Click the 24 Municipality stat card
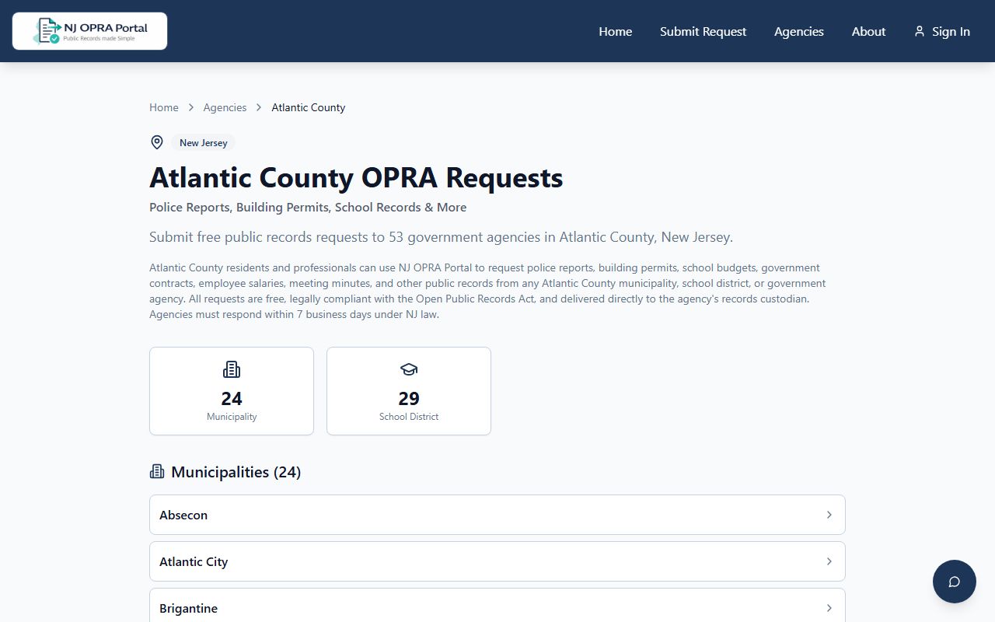 tap(232, 391)
